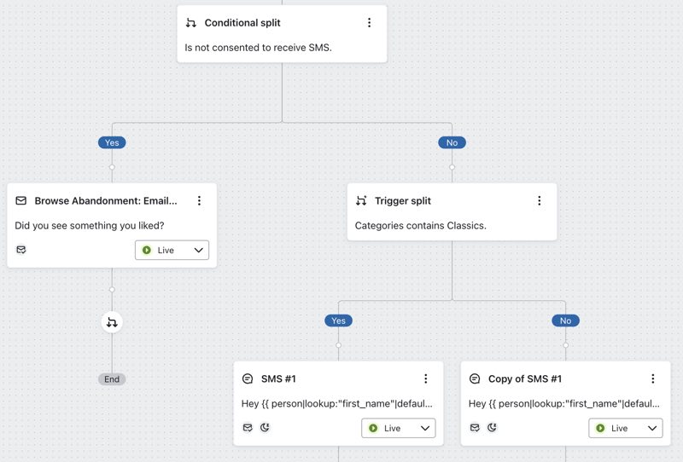The image size is (683, 462).
Task: Open the Live status dropdown on the email card
Action: point(172,251)
